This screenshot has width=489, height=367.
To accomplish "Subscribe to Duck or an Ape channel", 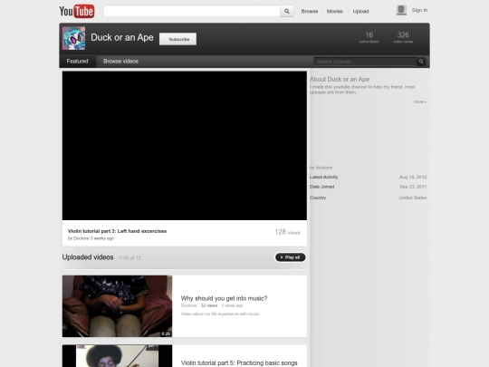I will (177, 39).
